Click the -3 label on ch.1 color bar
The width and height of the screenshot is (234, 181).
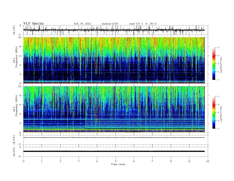click(x=218, y=48)
